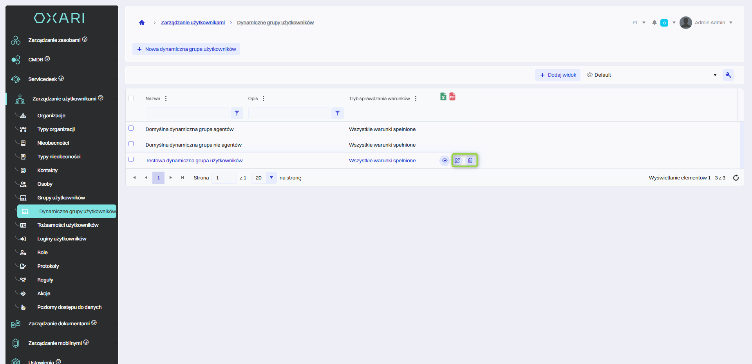This screenshot has height=364, width=752.
Task: Open Grupy użytkowników in sidebar
Action: point(61,198)
